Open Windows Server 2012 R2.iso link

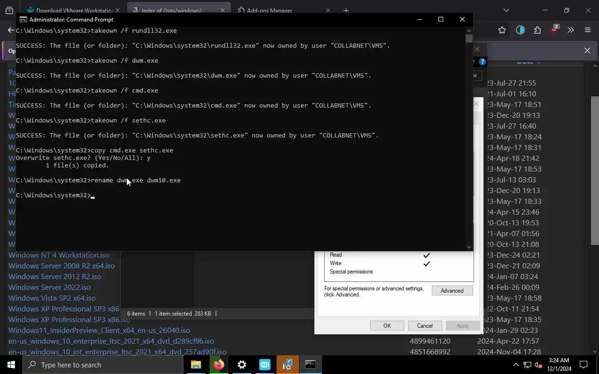tap(54, 276)
